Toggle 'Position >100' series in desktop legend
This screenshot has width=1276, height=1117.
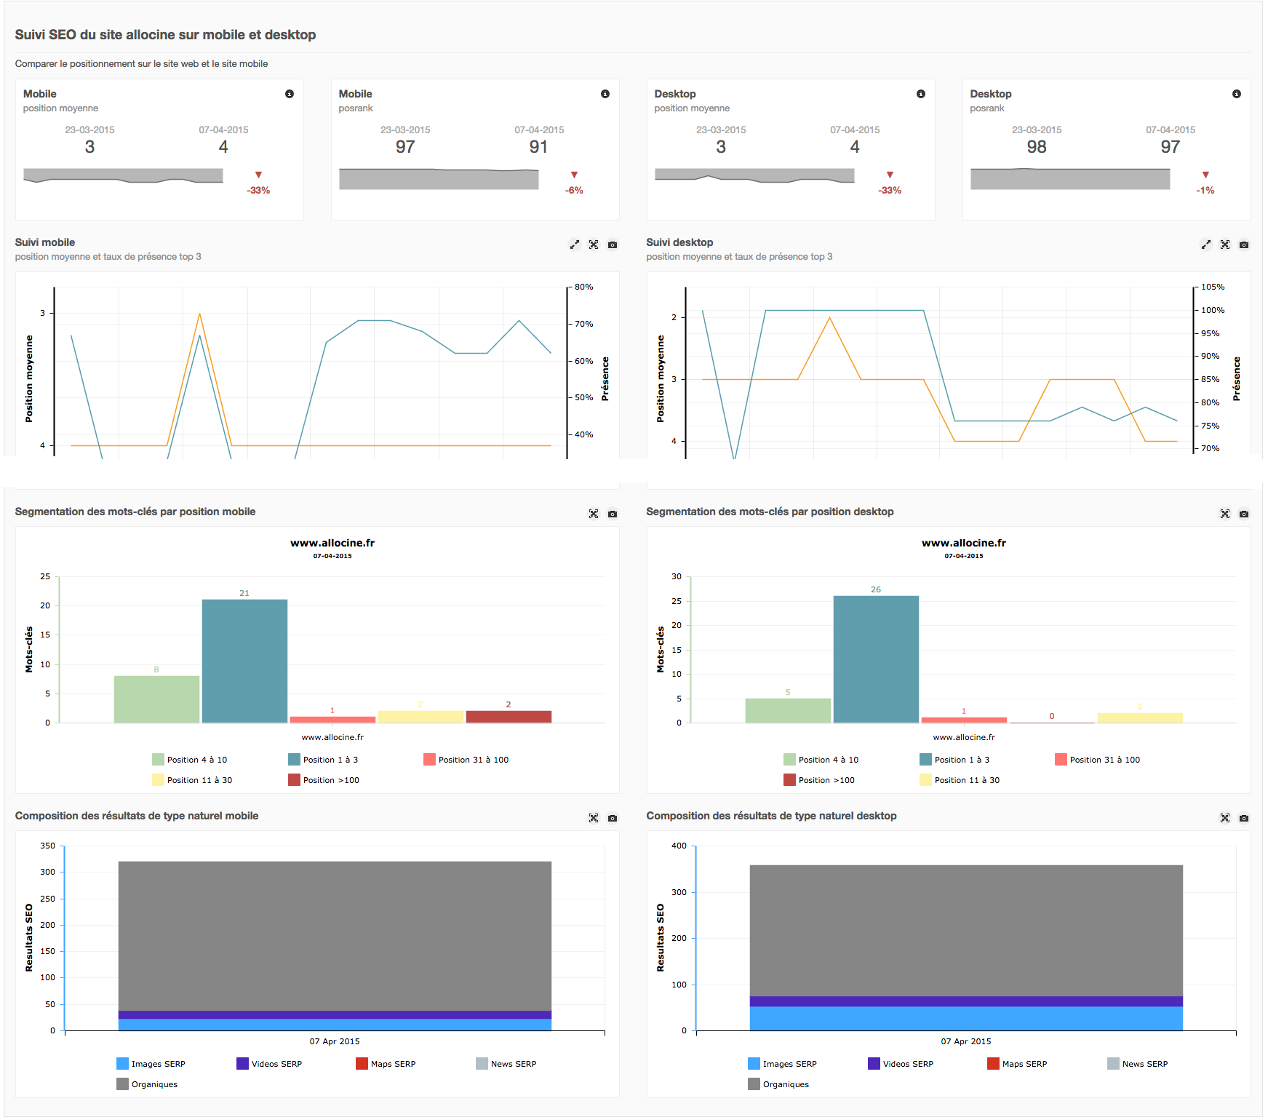click(x=819, y=780)
